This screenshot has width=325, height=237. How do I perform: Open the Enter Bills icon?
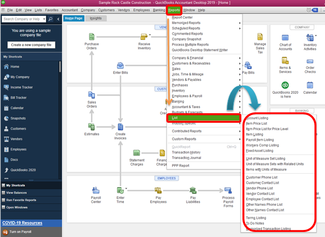(x=120, y=65)
